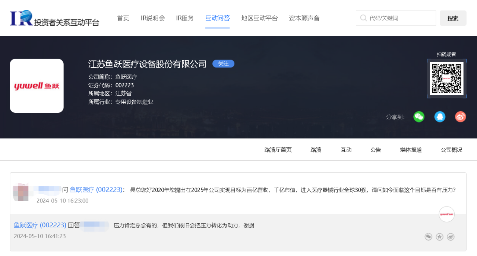Go to the 地区互动平台 menu

coord(259,18)
